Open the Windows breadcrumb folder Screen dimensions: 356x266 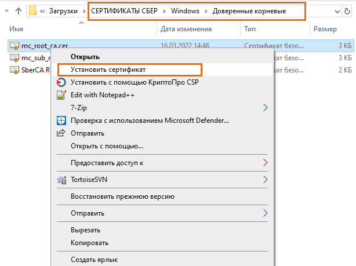(x=184, y=12)
